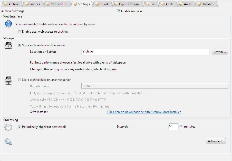Enable user web access to archiver

click(20, 32)
